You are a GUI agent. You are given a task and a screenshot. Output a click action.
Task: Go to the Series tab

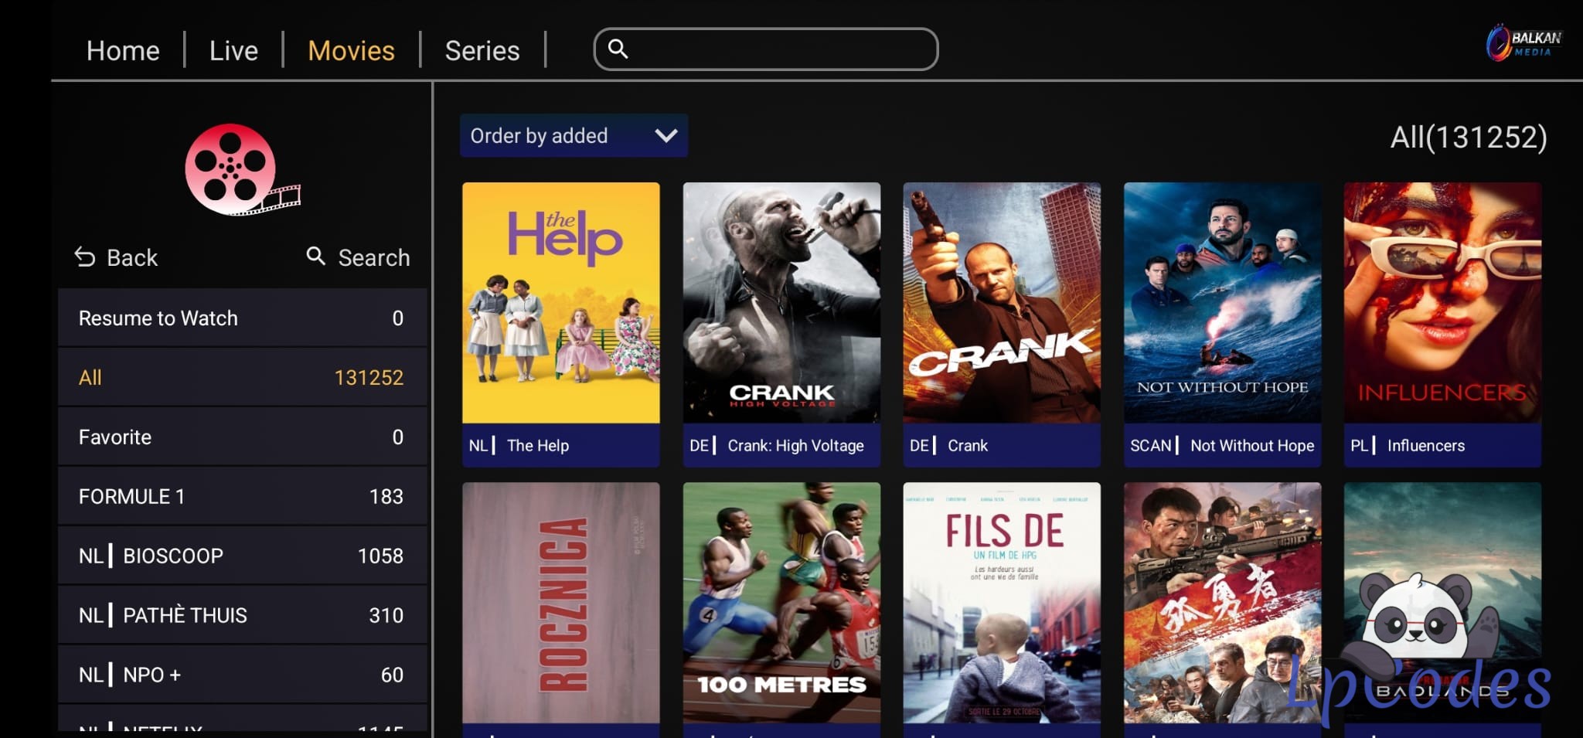click(482, 51)
